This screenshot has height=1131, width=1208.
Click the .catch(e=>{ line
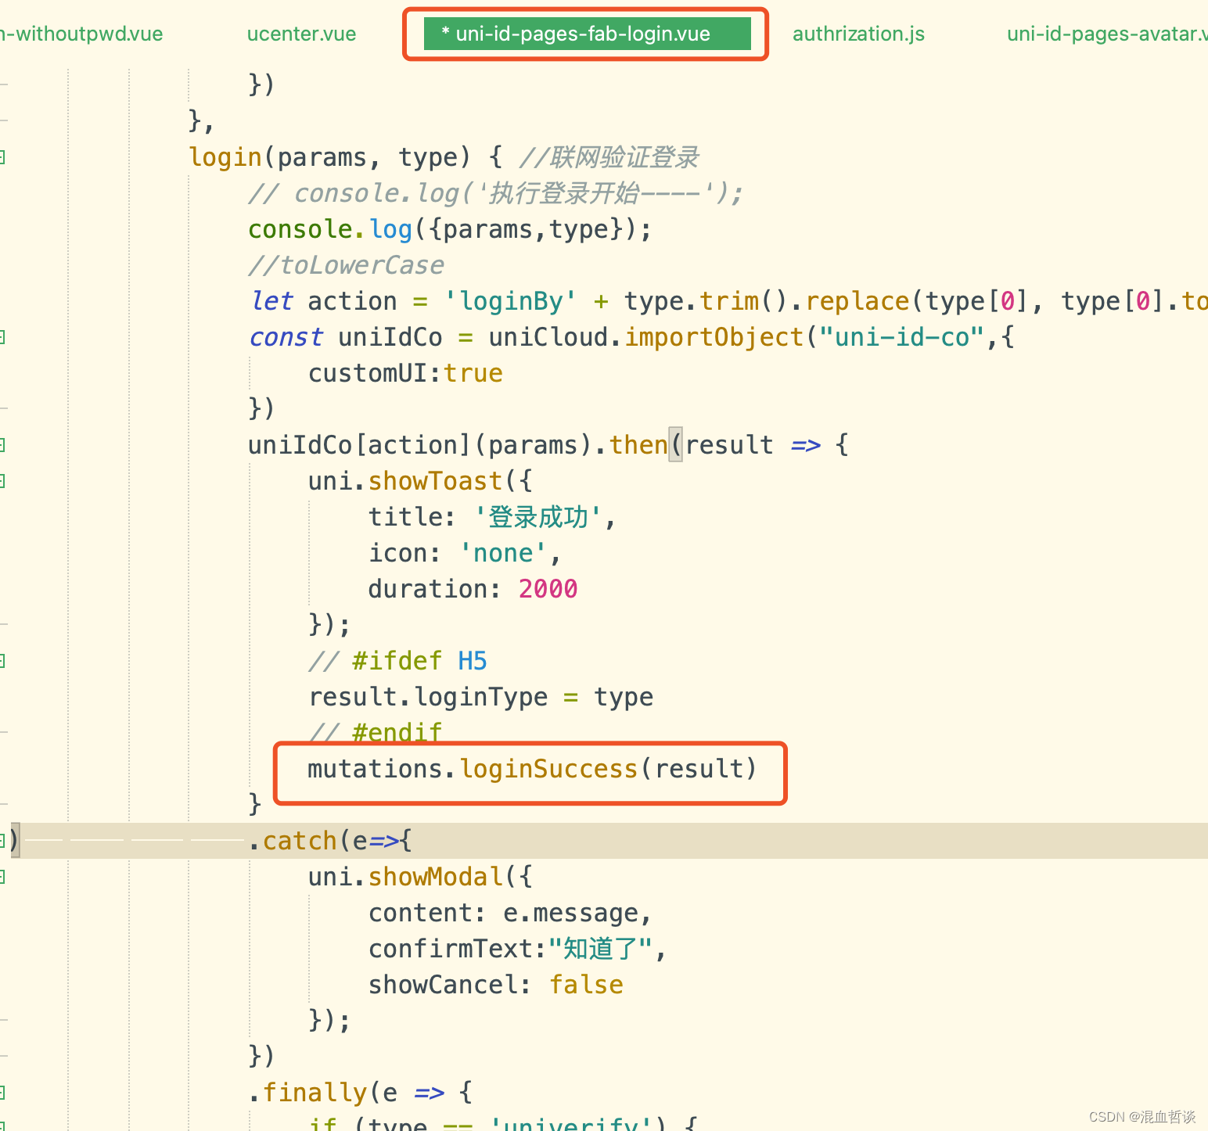click(x=330, y=841)
